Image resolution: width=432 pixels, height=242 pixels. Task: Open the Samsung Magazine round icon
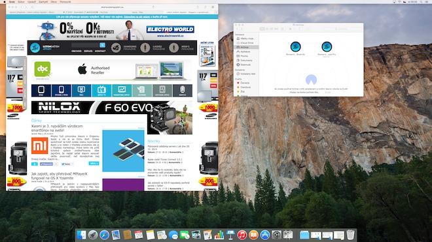click(x=116, y=48)
